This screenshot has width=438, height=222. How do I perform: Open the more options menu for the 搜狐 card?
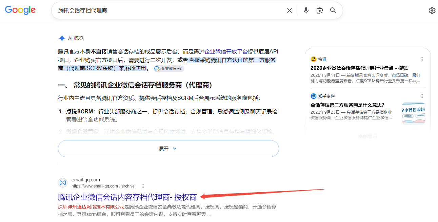422,59
